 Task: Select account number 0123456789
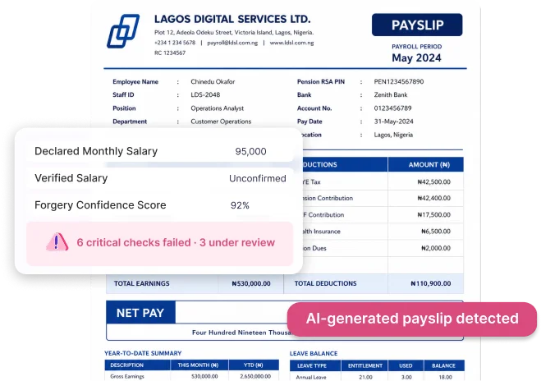tap(392, 108)
